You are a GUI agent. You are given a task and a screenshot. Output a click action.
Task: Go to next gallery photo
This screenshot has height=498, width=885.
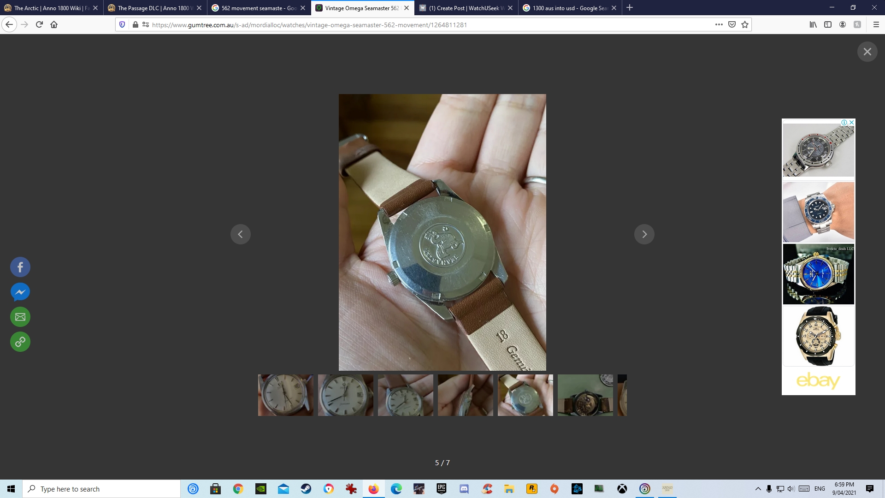click(644, 234)
